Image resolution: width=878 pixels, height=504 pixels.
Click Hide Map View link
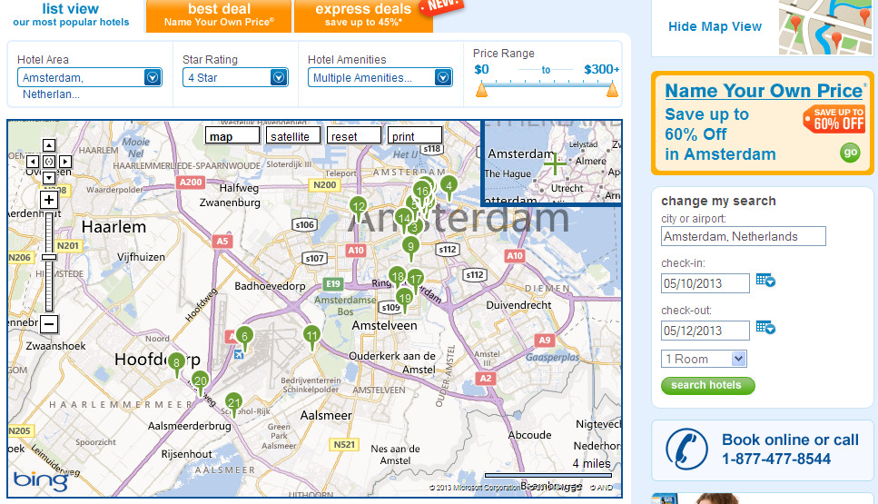[715, 26]
